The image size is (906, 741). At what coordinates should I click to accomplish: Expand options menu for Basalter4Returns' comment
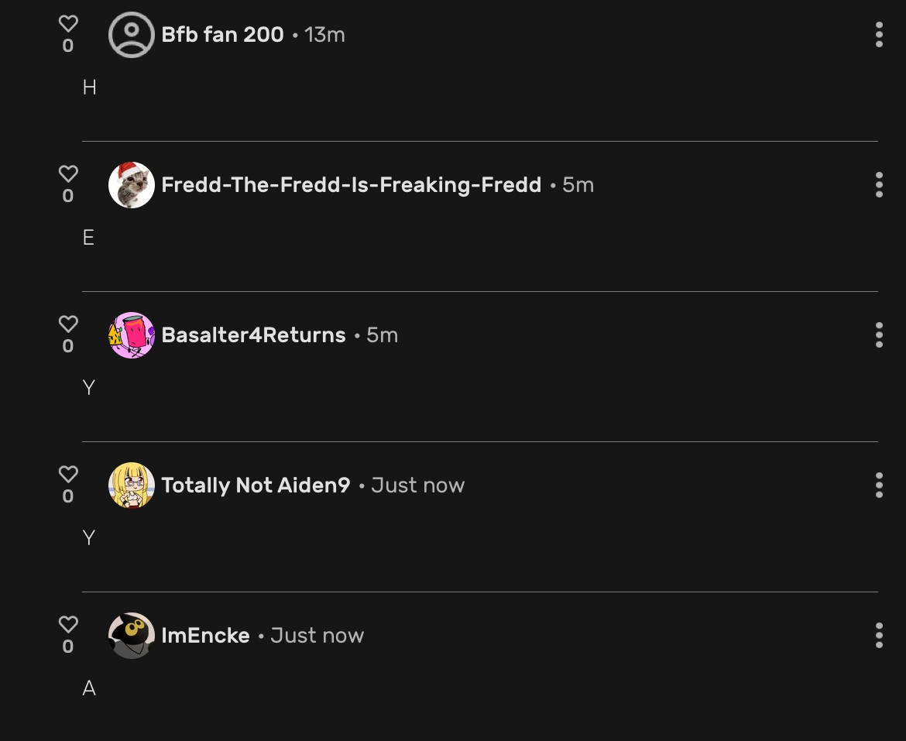pyautogui.click(x=879, y=335)
